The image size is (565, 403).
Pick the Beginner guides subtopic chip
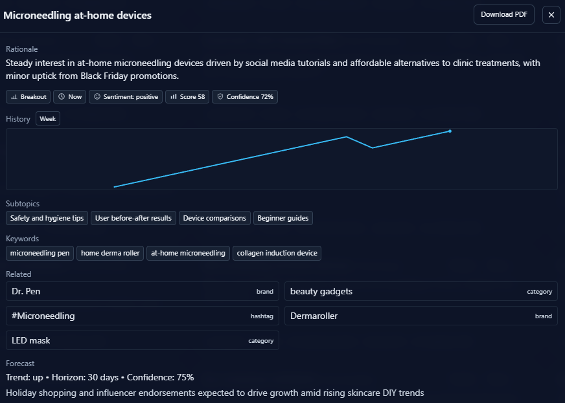[x=283, y=218]
